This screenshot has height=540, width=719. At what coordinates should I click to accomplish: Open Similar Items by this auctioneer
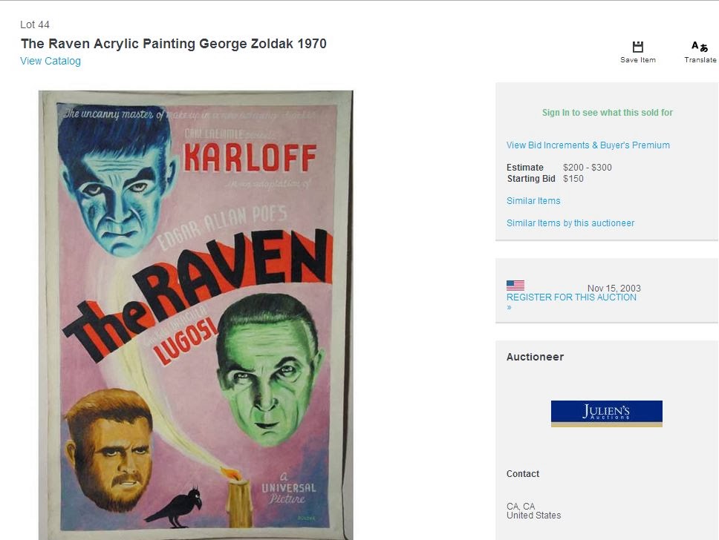point(570,223)
